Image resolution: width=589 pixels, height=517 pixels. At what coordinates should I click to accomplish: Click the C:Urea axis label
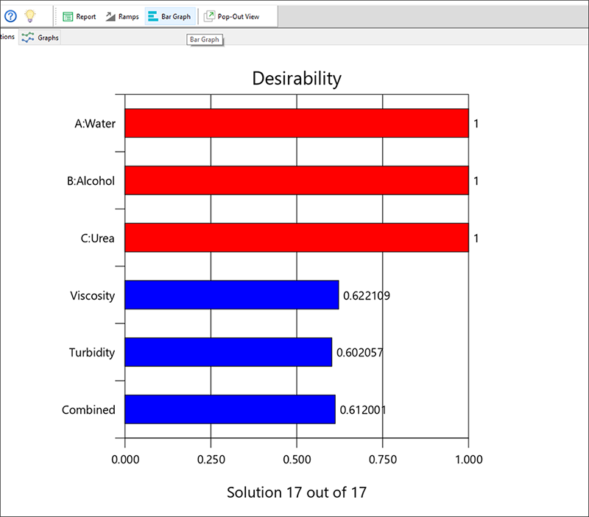click(98, 238)
